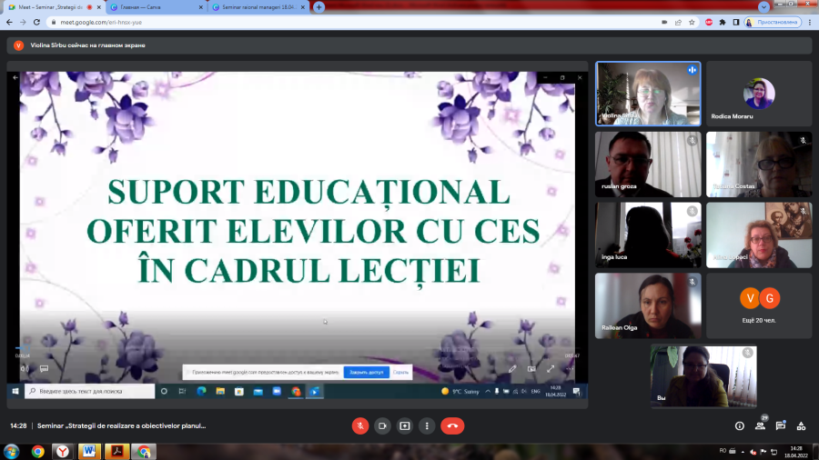Open the chat panel icon
Image resolution: width=819 pixels, height=460 pixels.
pyautogui.click(x=781, y=426)
